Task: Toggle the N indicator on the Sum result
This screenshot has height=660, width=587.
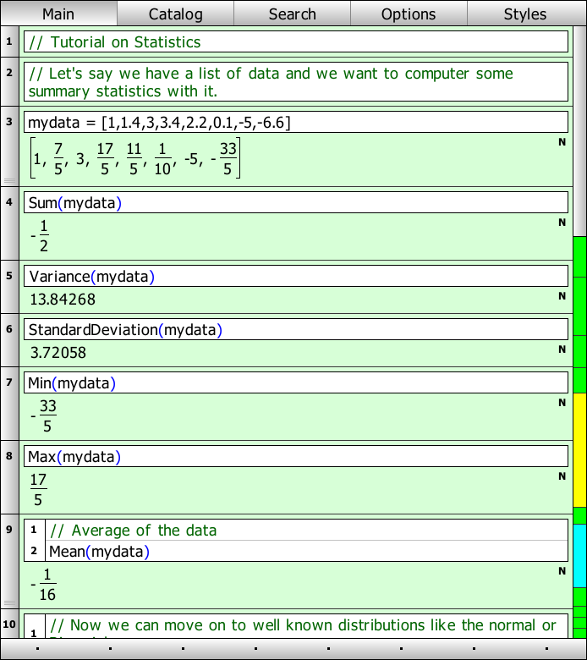Action: [562, 223]
